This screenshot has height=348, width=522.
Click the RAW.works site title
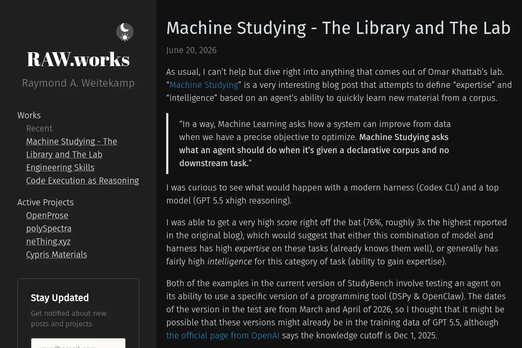[78, 59]
